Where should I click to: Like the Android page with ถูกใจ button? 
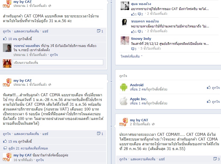213,88
